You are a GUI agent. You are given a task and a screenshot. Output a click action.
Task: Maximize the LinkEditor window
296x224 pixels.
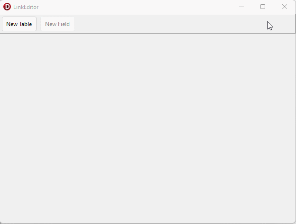tap(263, 7)
